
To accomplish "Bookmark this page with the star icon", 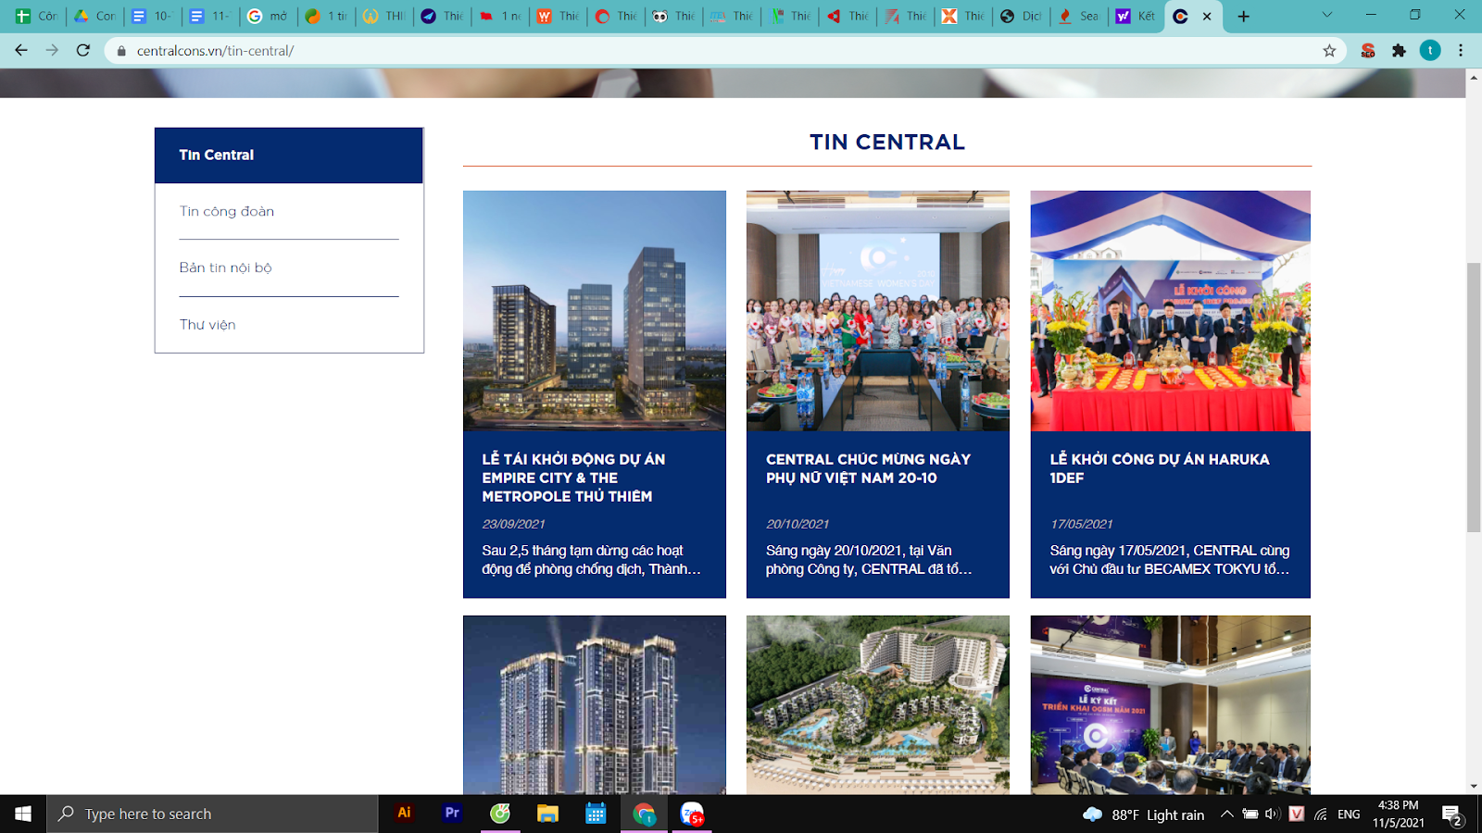I will (1329, 51).
